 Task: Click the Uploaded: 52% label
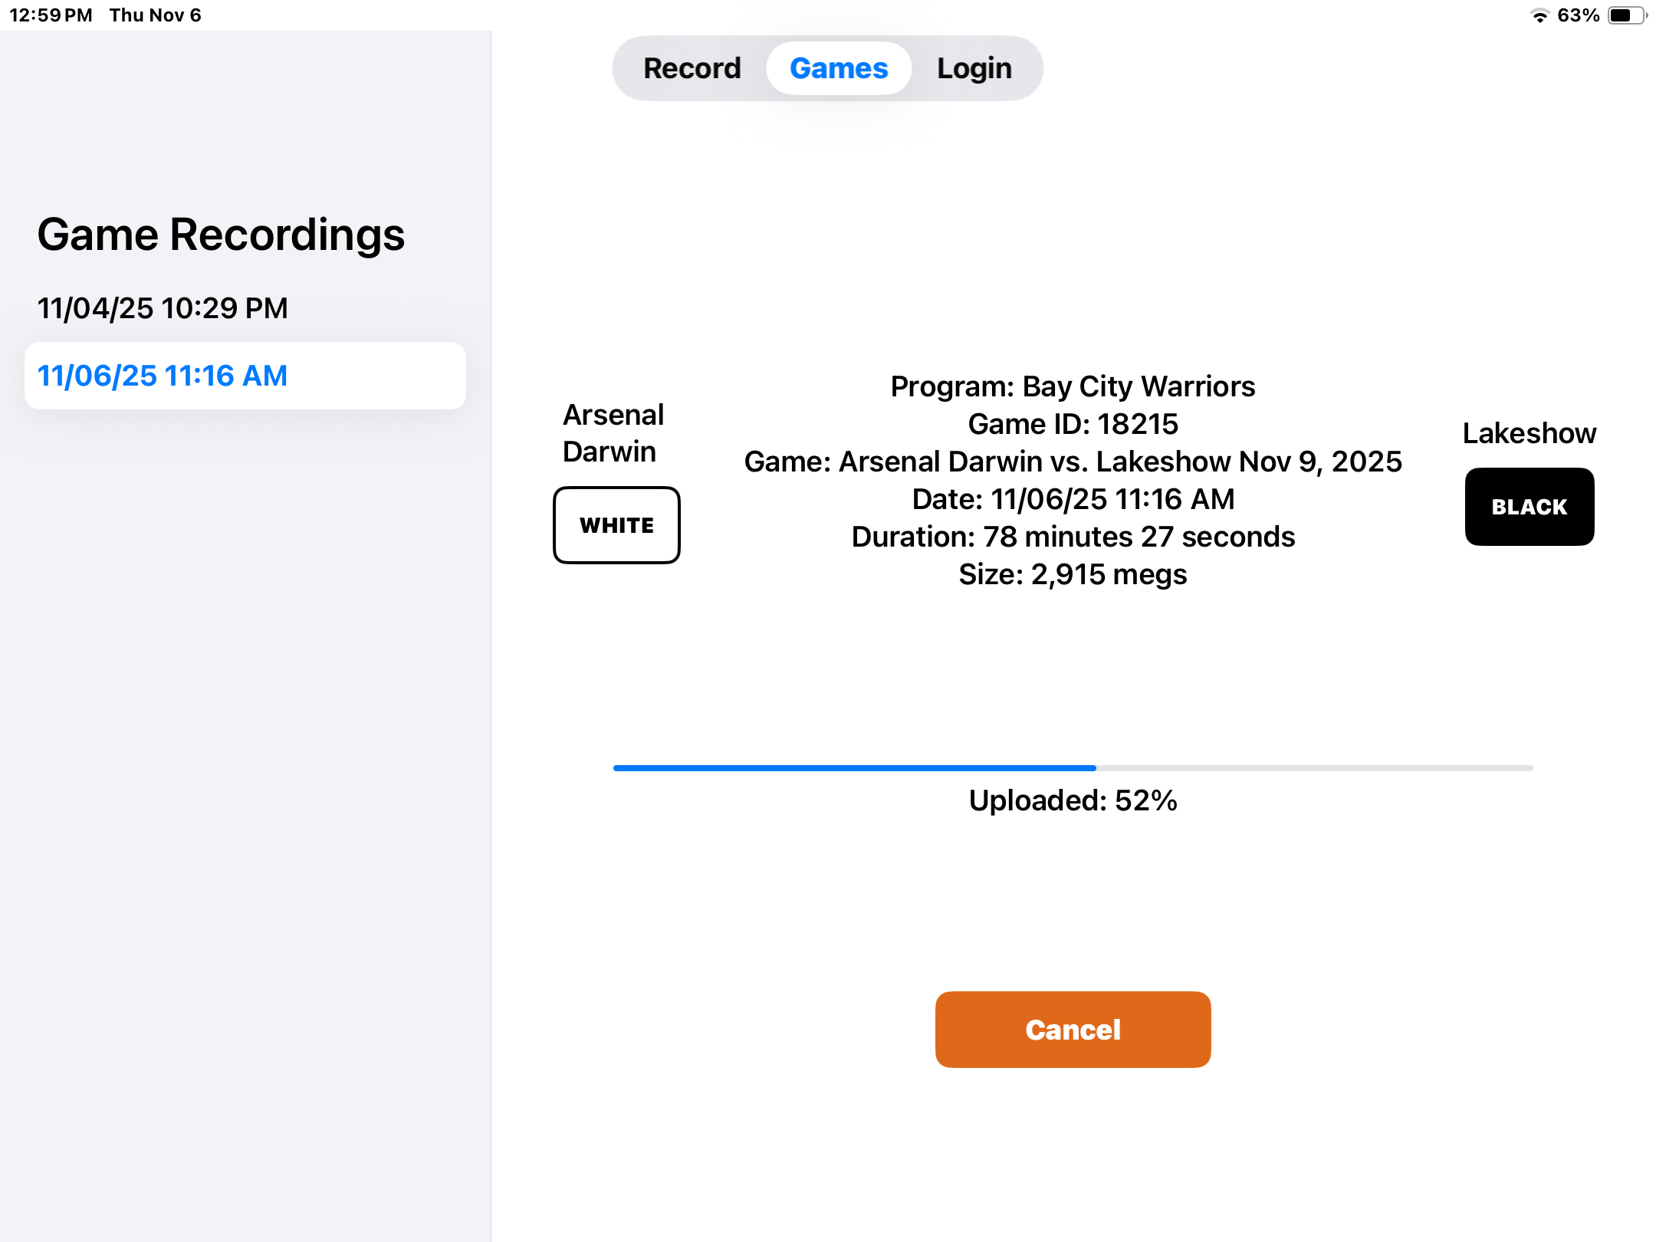[1073, 800]
